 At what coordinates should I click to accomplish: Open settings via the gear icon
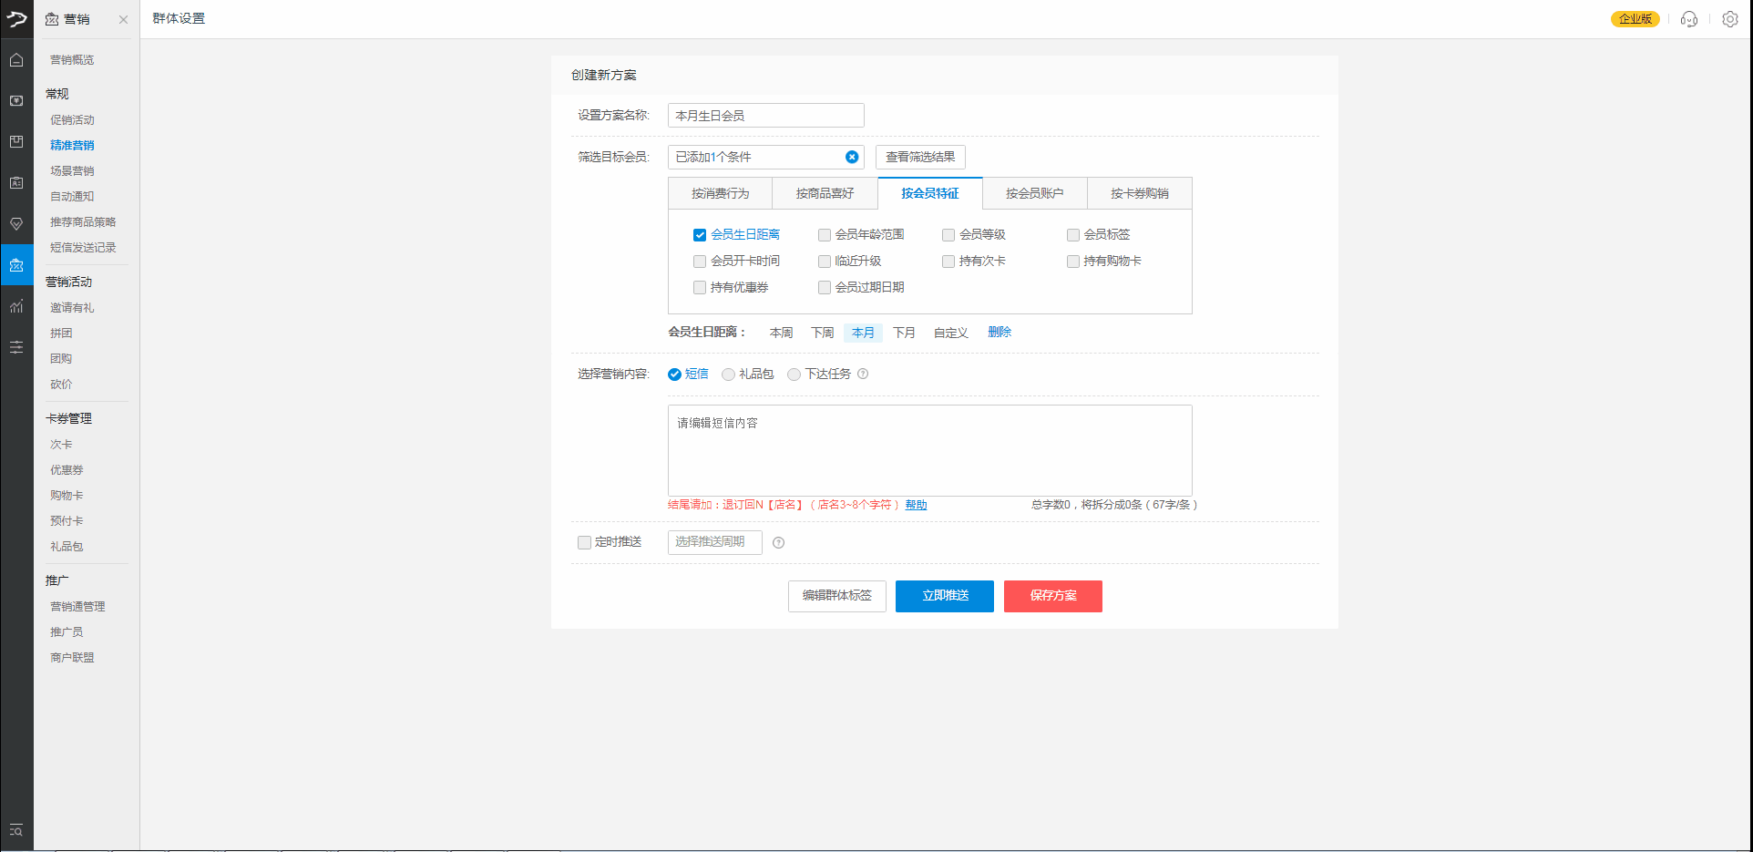(x=1729, y=19)
